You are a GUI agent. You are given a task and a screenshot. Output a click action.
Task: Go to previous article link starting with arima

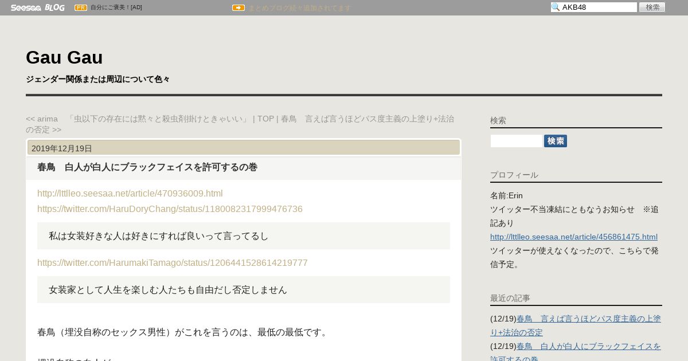pos(138,119)
